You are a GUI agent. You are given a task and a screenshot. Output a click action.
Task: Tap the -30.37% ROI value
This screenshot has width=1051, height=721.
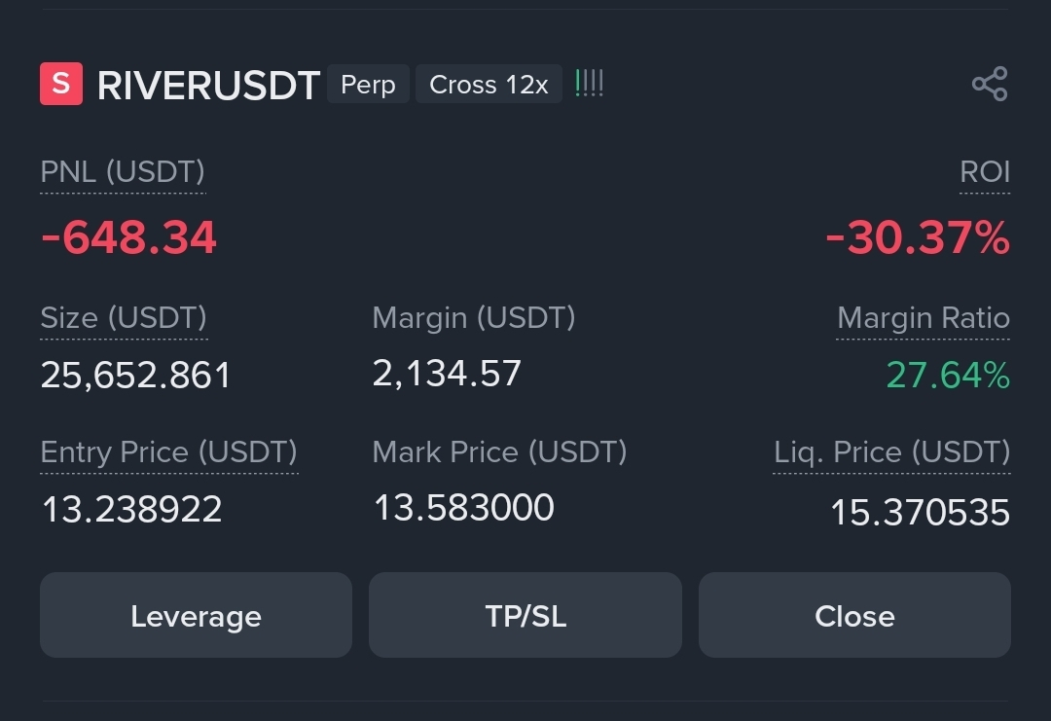918,237
